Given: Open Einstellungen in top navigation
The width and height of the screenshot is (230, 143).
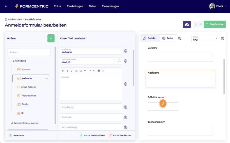Looking at the screenshot, I should pos(75,6).
